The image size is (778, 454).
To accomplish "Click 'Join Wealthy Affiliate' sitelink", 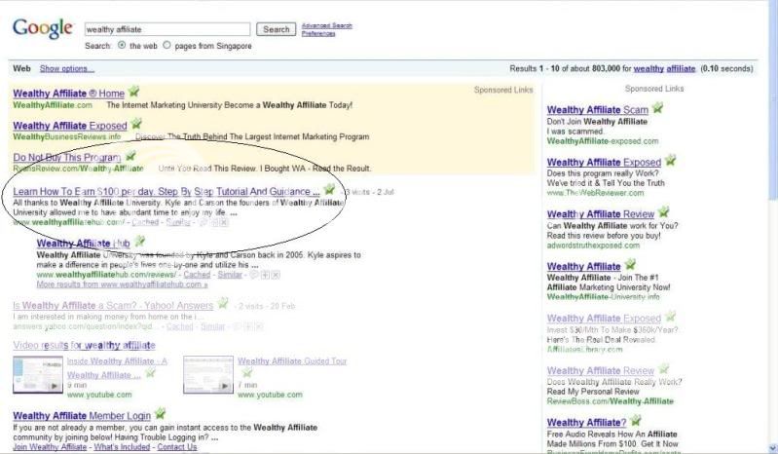I will (x=50, y=447).
